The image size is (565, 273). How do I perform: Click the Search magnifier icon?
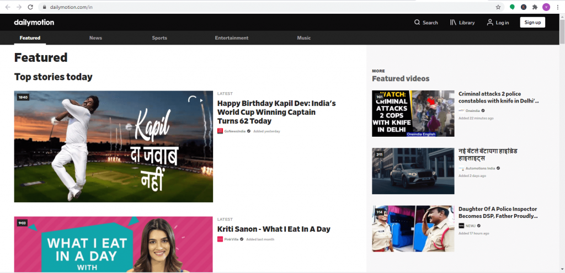coord(417,22)
